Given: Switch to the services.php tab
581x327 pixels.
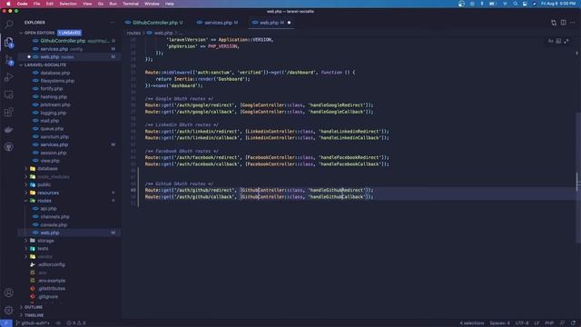Looking at the screenshot, I should point(218,23).
